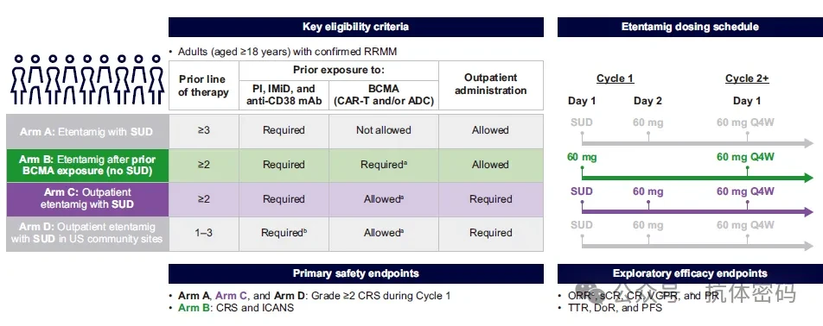823x326 pixels.
Task: Select the Etentamig dosing schedule header
Action: click(x=690, y=27)
